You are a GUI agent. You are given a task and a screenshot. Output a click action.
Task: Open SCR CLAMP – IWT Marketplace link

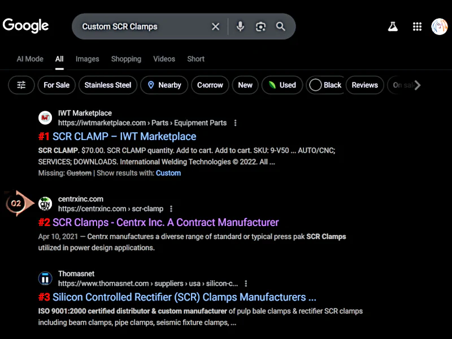124,137
